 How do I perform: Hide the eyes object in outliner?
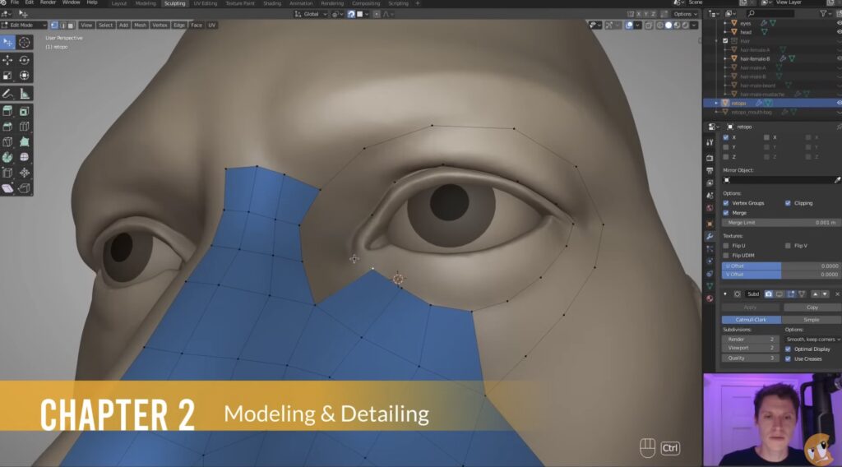(x=840, y=23)
